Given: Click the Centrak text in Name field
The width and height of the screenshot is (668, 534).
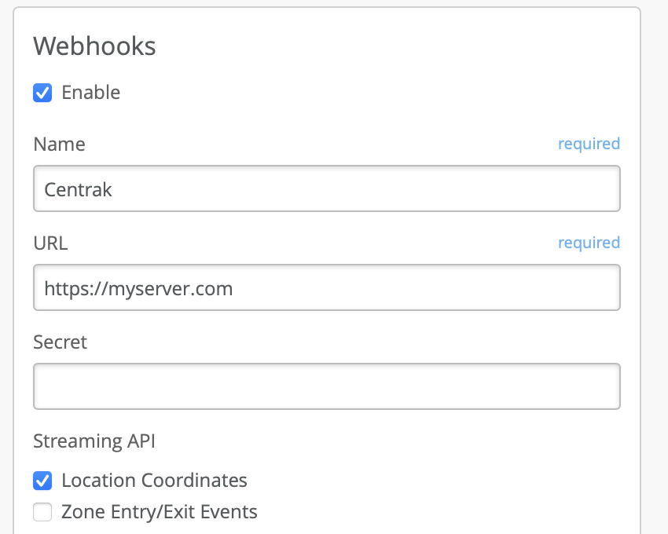Looking at the screenshot, I should coord(78,189).
